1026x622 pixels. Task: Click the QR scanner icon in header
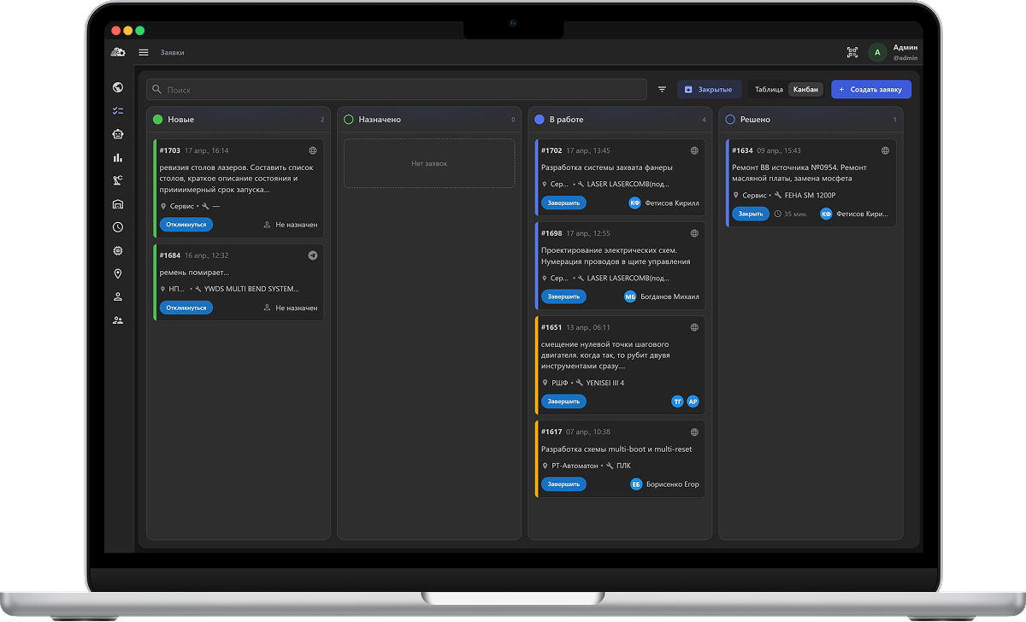852,52
